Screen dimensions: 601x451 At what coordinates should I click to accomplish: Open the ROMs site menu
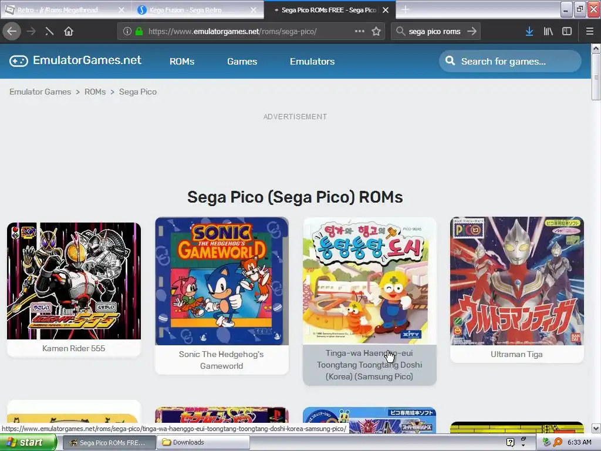point(182,61)
